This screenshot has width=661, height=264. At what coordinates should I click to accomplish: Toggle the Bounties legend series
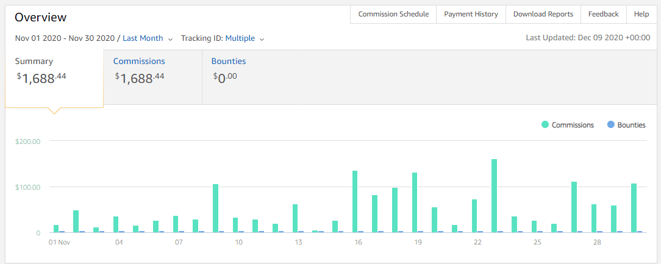[x=631, y=125]
